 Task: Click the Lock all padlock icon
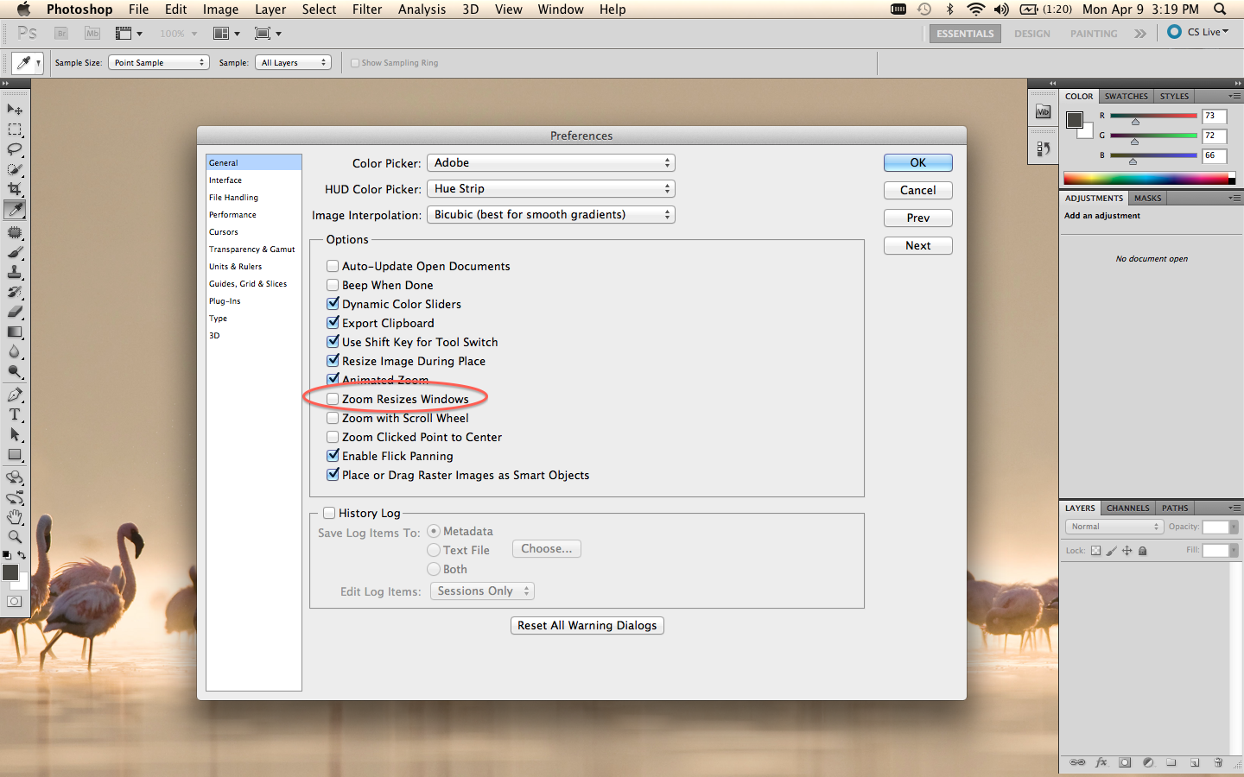click(1142, 551)
